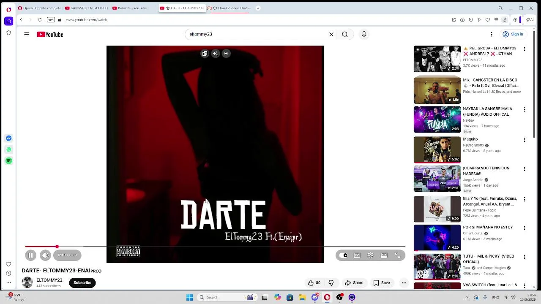541x304 pixels.
Task: Open options for COMPRANDO TENIS video
Action: [x=525, y=169]
